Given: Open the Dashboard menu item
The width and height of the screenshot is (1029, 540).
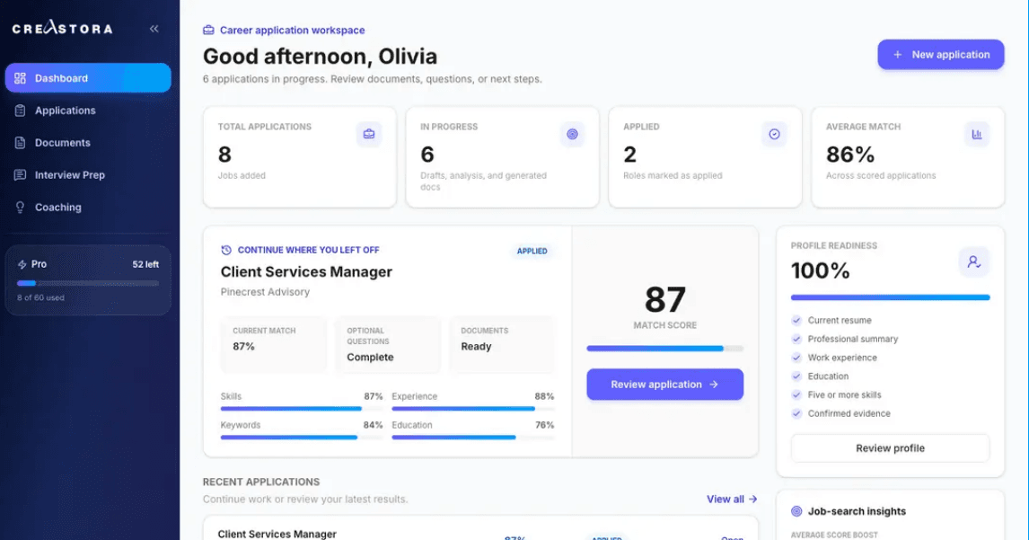Looking at the screenshot, I should 88,78.
